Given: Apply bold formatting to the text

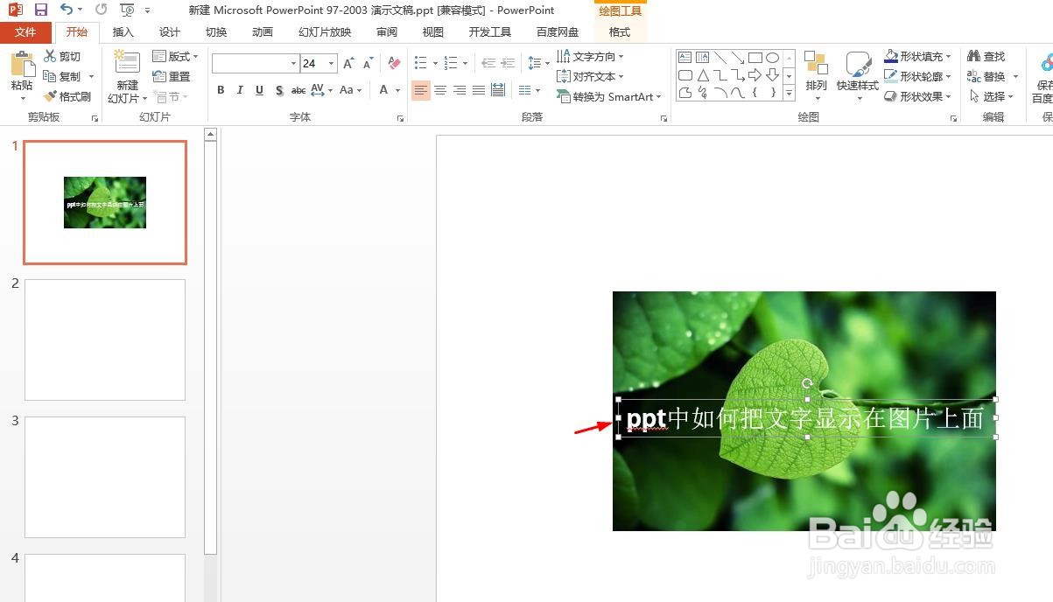Looking at the screenshot, I should pyautogui.click(x=221, y=89).
